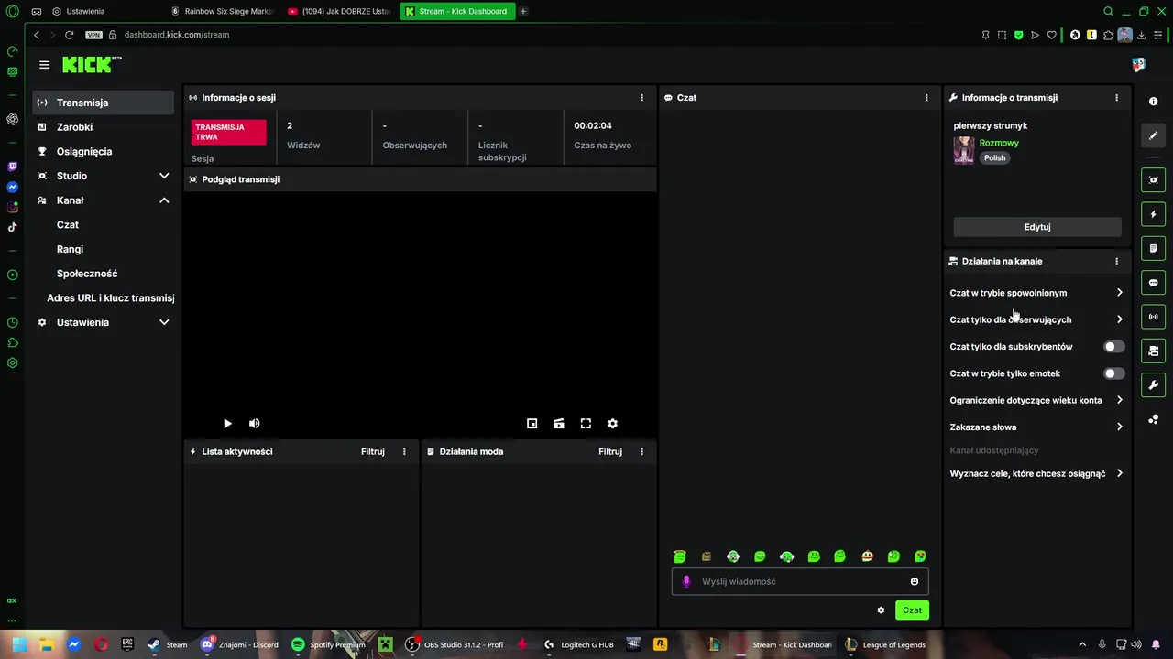Toggle the chat bubble widget icon

[1154, 283]
